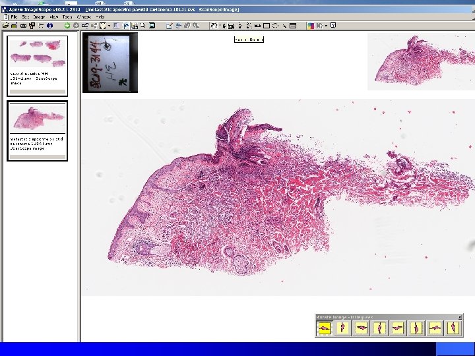Open the View menu
Viewport: 475px width, 356px height.
tap(53, 17)
